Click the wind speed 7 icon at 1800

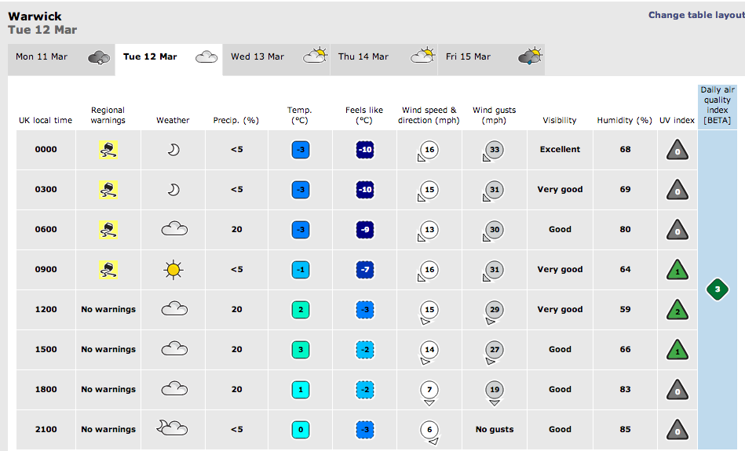pyautogui.click(x=429, y=394)
